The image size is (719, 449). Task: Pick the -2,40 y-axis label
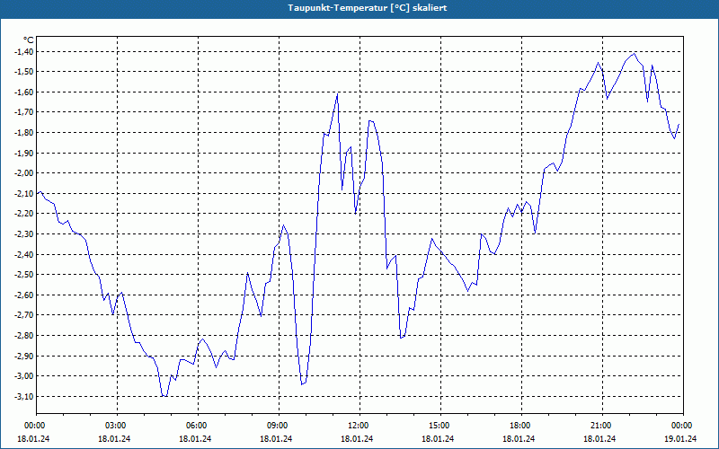coord(24,254)
